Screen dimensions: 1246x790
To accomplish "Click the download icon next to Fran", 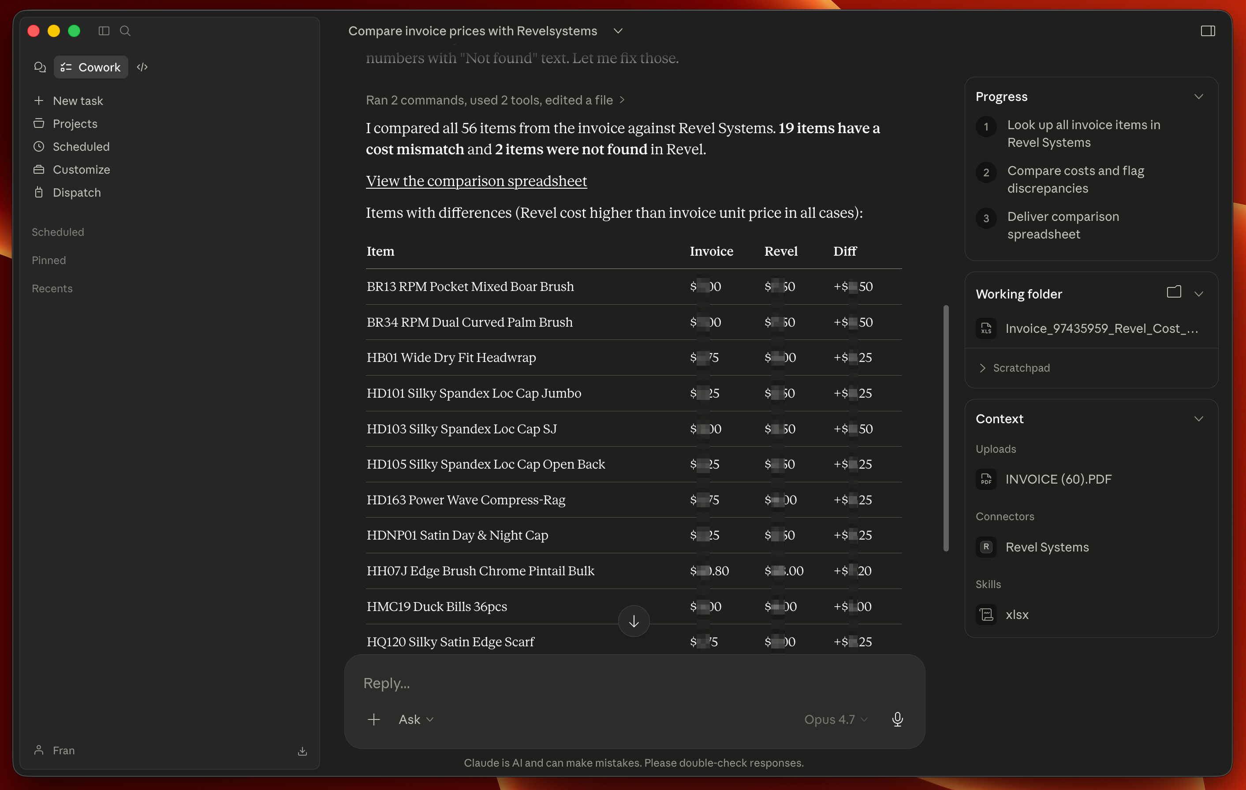I will click(x=303, y=751).
